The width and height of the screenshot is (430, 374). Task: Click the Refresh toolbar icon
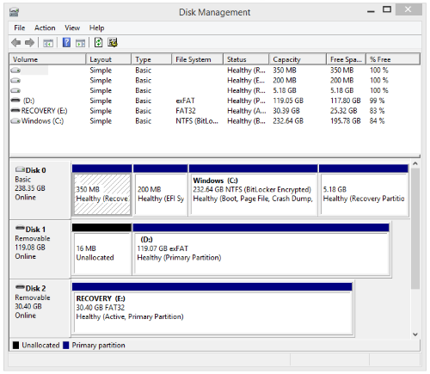point(98,43)
